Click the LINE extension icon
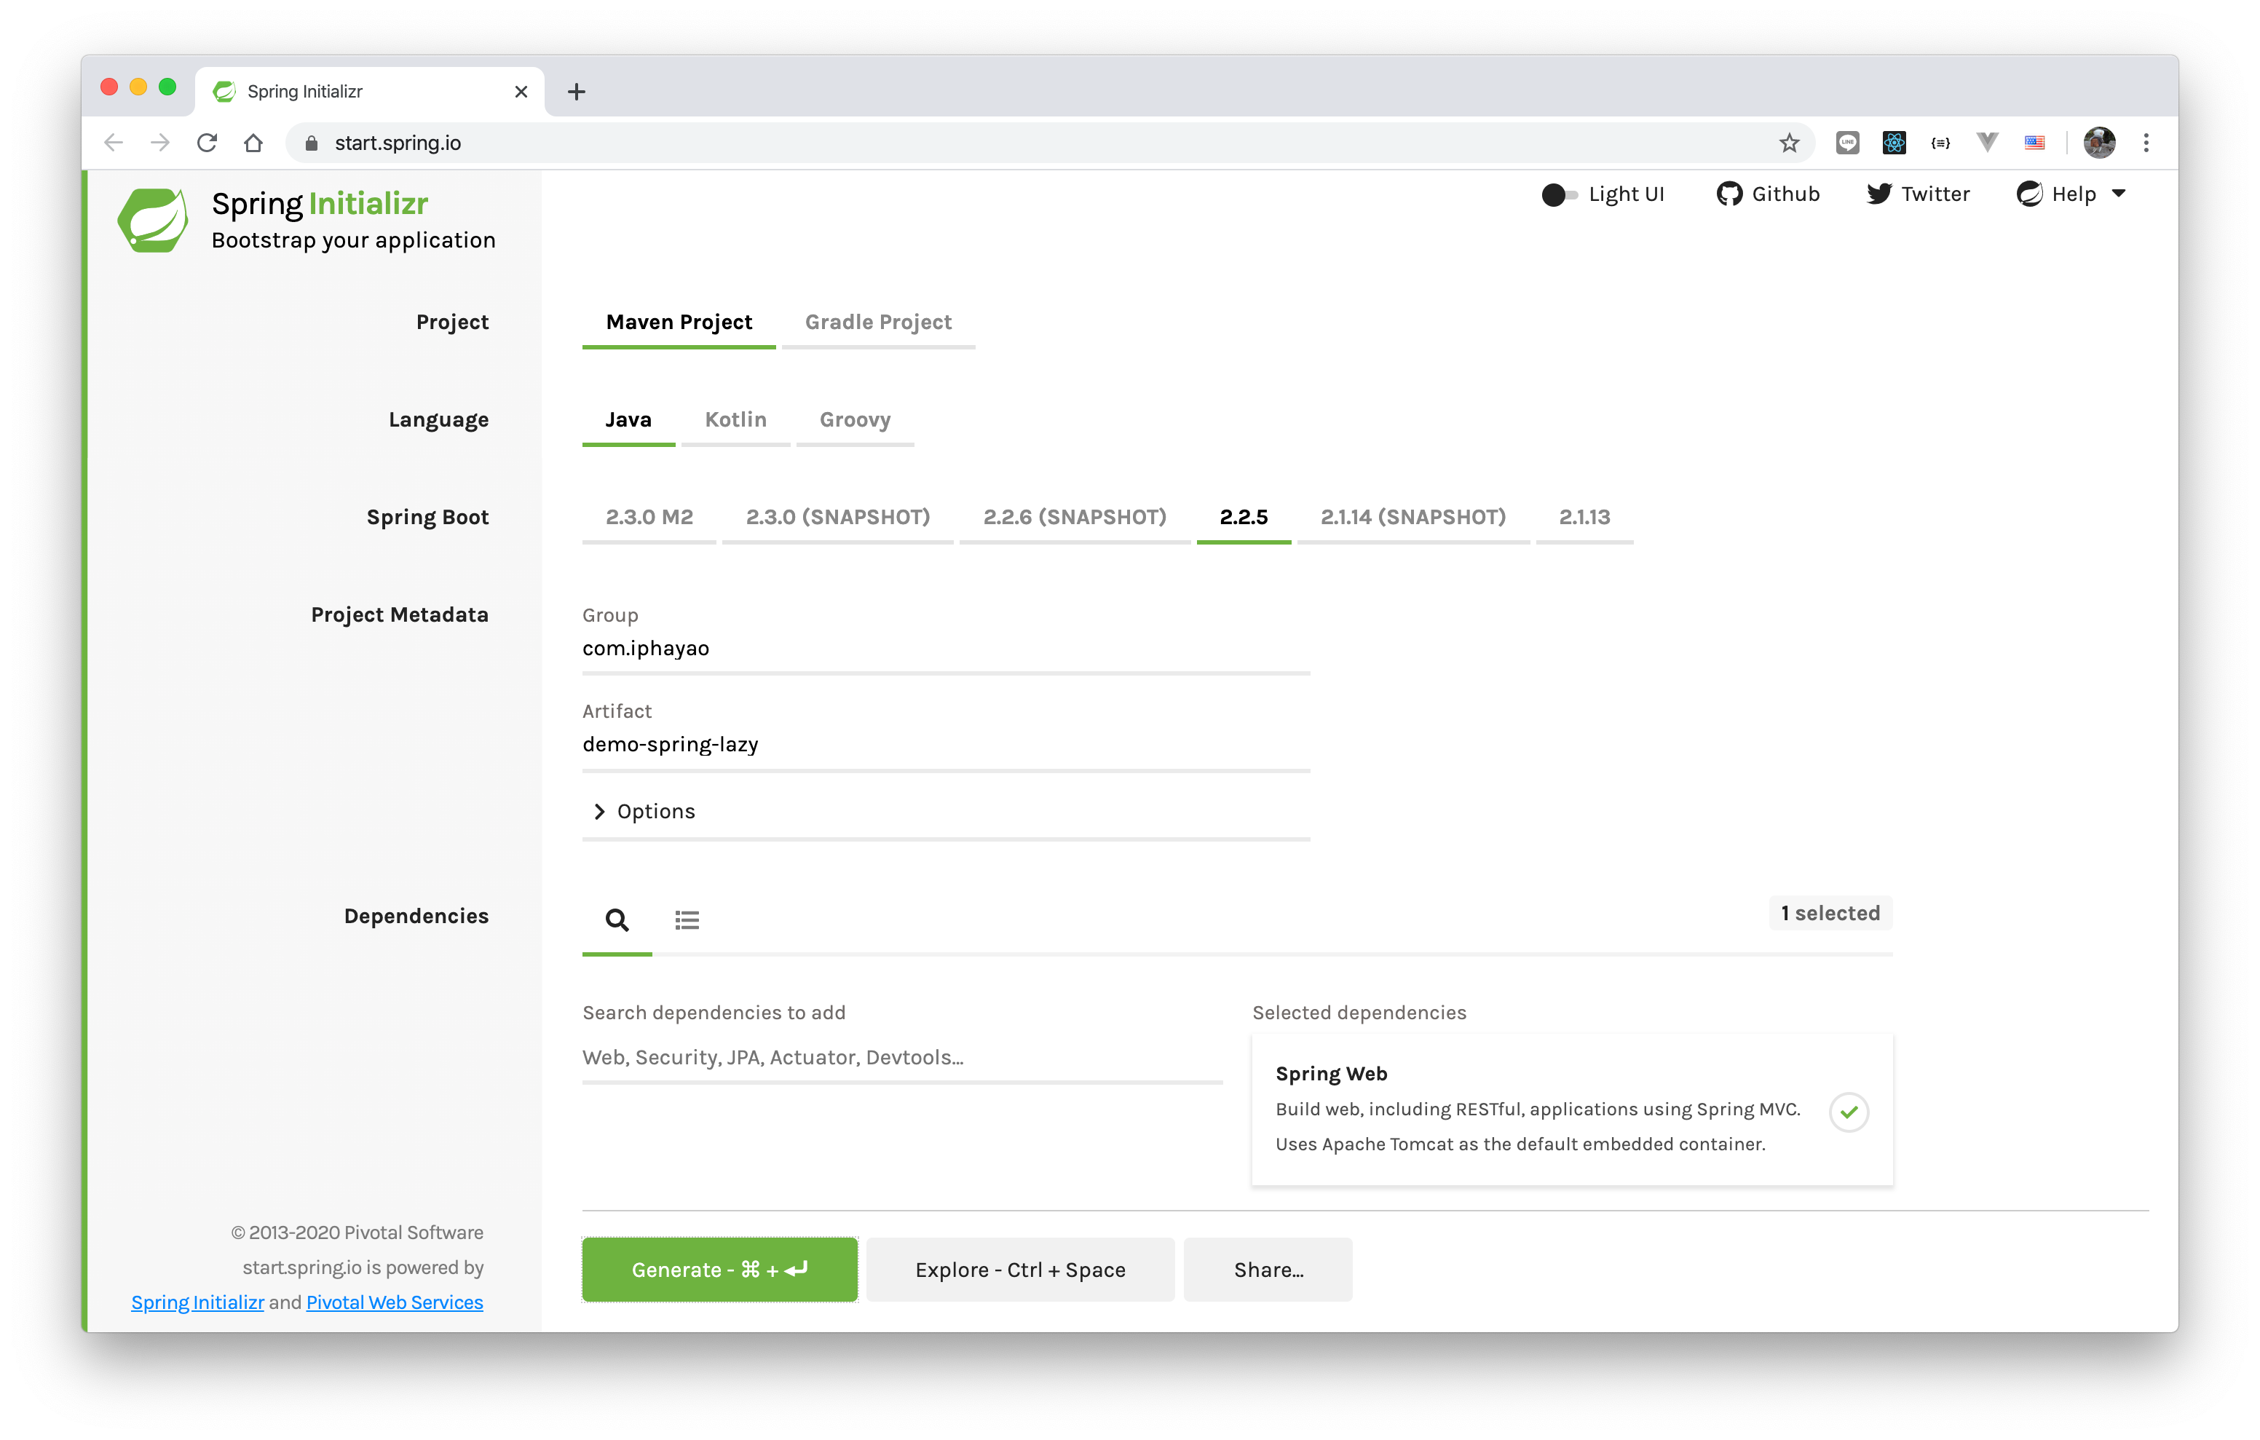The image size is (2260, 1440). click(1847, 142)
